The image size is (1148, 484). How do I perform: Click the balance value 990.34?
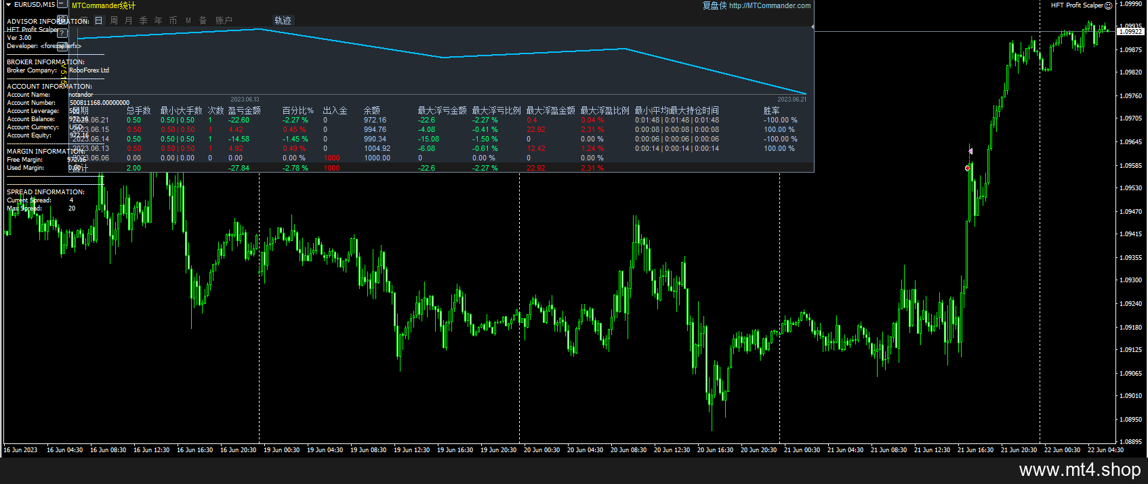(x=375, y=139)
